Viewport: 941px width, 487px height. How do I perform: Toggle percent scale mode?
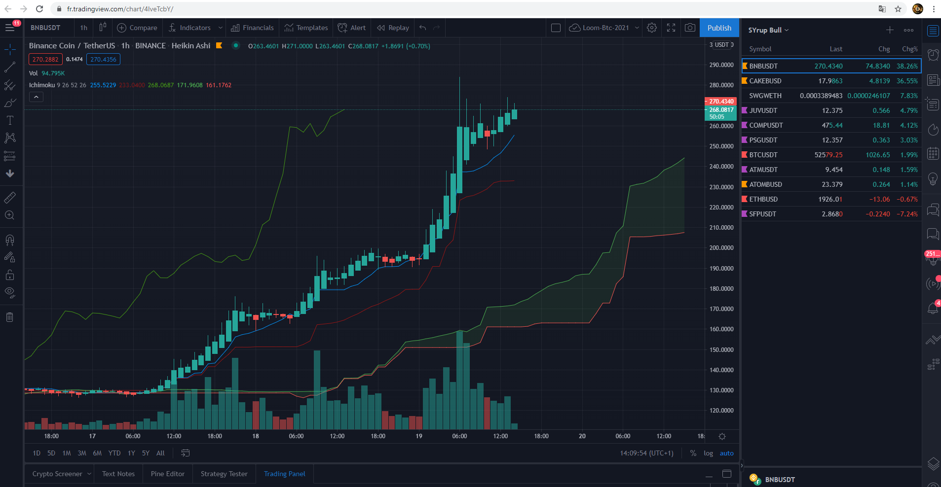pos(693,453)
